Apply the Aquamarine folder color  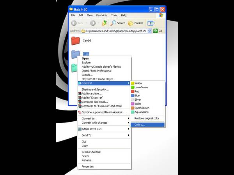pos(142,112)
